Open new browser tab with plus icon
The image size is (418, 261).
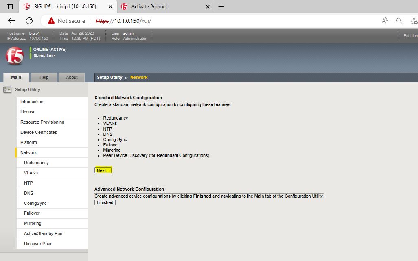coord(221,7)
